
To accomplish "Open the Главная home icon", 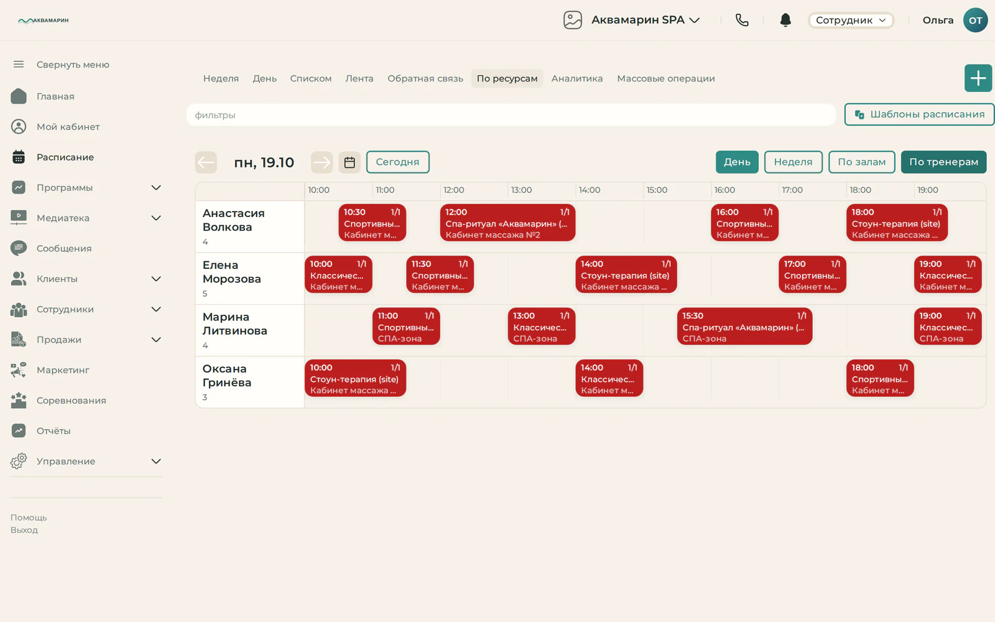I will coord(19,96).
